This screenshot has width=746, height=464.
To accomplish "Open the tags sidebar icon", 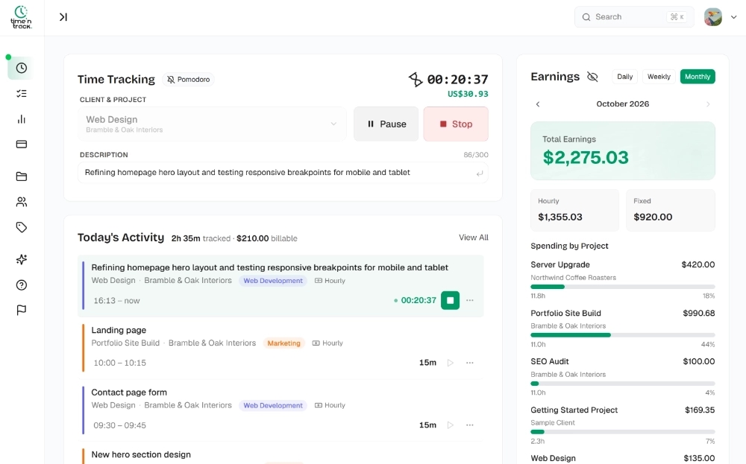I will (x=22, y=227).
